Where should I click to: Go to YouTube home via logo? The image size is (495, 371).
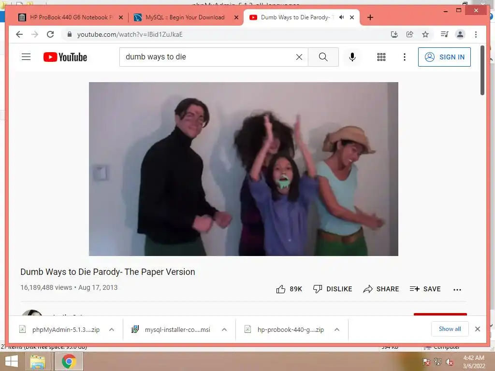[x=65, y=57]
